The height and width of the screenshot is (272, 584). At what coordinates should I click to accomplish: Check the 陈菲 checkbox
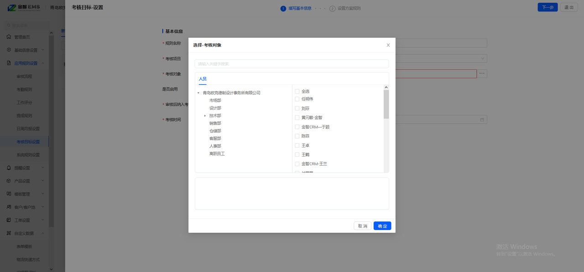click(x=297, y=136)
